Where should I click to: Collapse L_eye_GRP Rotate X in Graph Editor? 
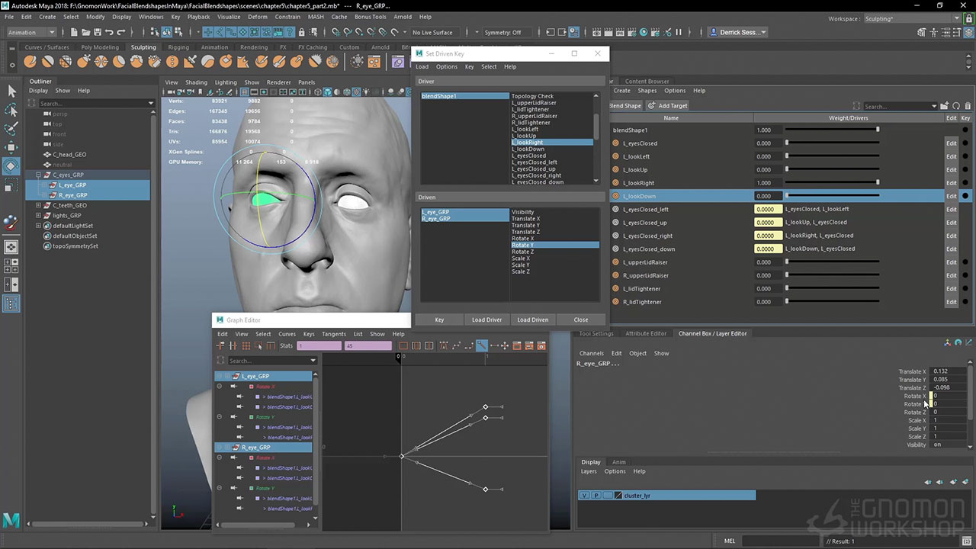pyautogui.click(x=220, y=387)
